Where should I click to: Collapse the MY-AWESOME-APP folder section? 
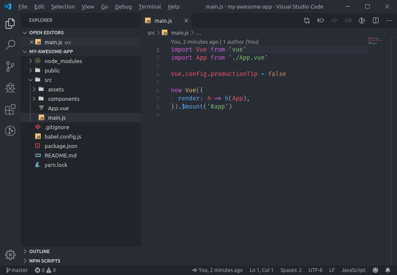click(x=81, y=51)
